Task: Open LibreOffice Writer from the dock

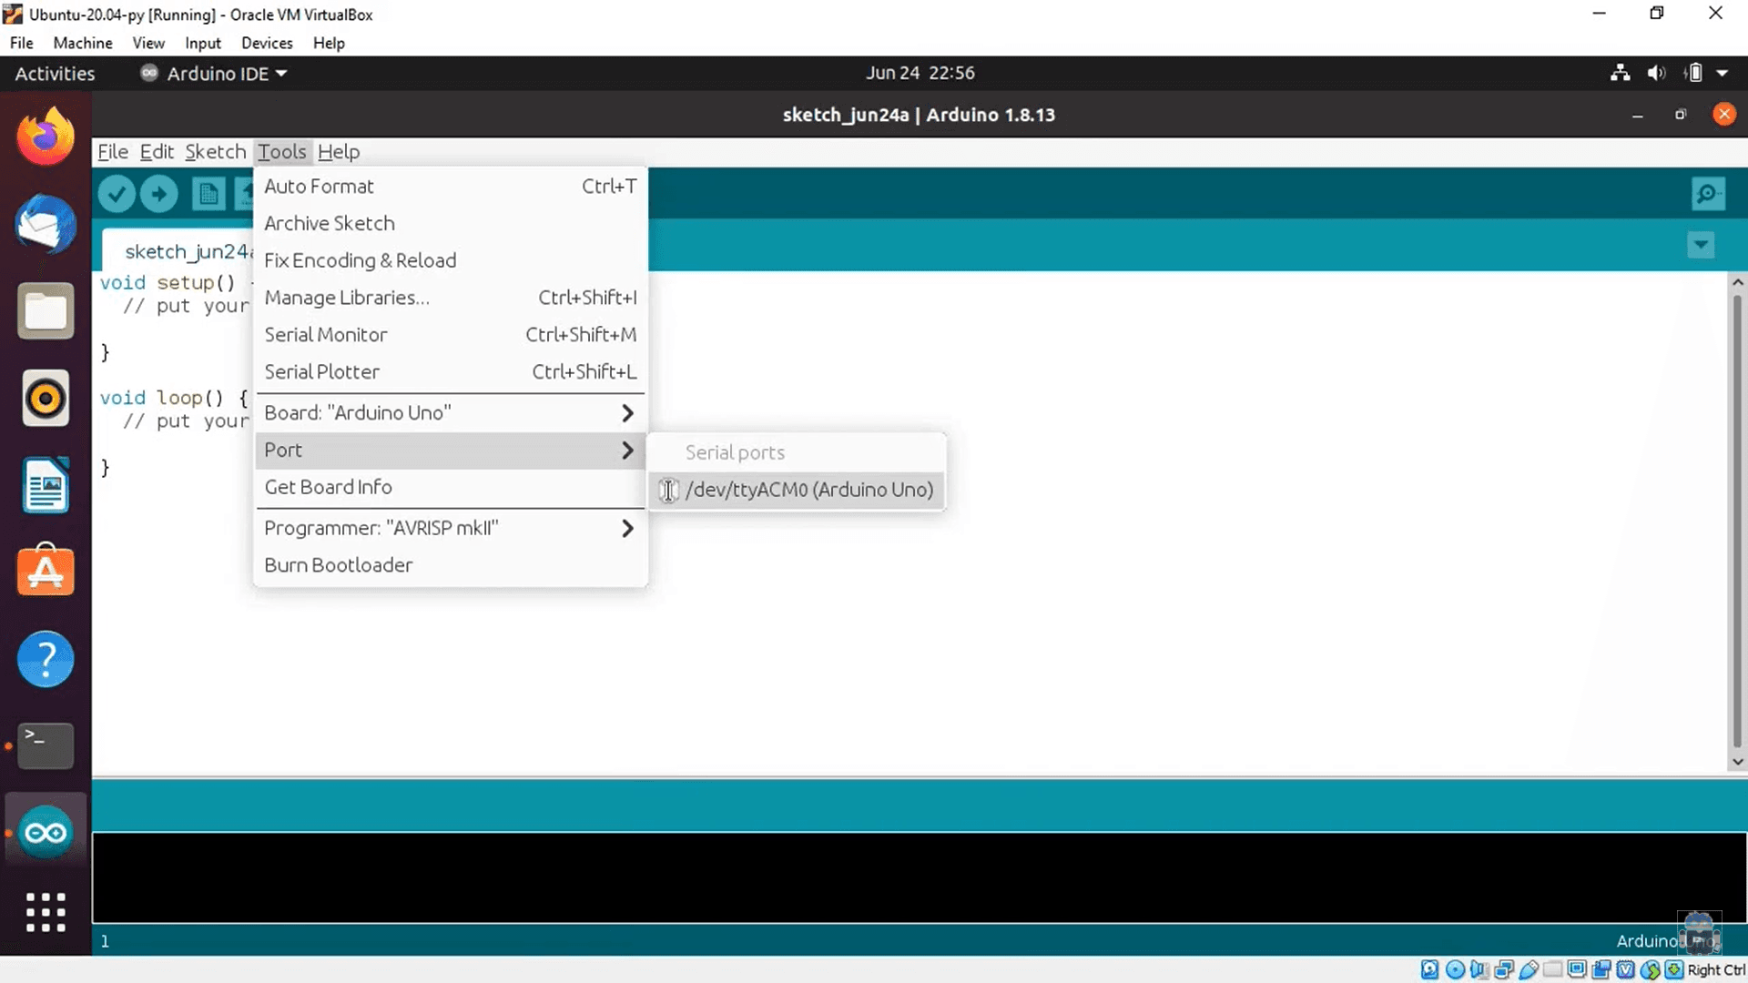Action: pyautogui.click(x=46, y=485)
